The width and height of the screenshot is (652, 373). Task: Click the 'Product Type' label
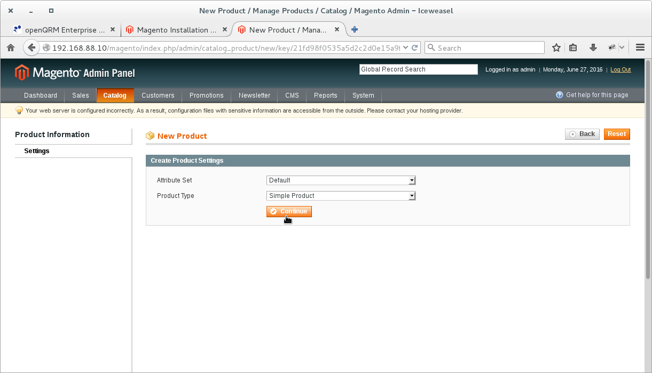tap(176, 196)
